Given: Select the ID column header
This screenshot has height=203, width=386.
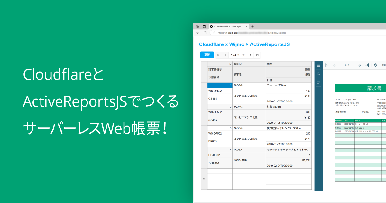Looking at the screenshot, I should [x=220, y=64].
